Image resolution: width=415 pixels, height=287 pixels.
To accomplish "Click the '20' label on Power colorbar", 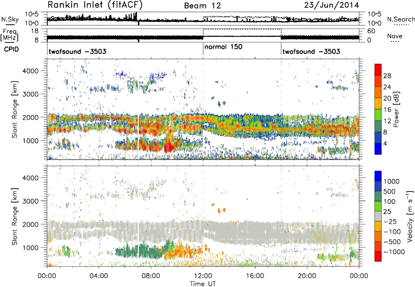I will pyautogui.click(x=387, y=98).
